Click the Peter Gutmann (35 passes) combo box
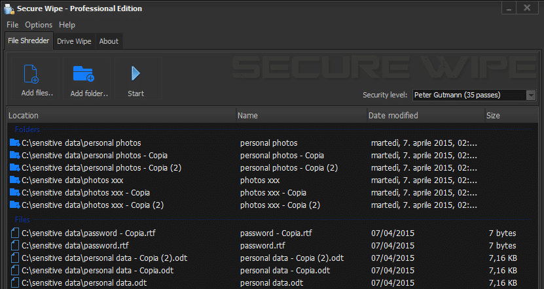 point(474,95)
